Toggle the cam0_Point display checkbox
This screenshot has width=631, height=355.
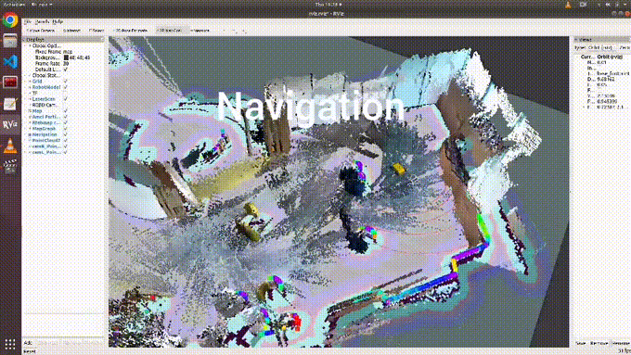click(66, 146)
